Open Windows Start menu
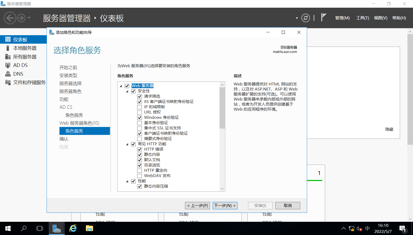Viewport: 413px width, 235px height. (x=8, y=228)
